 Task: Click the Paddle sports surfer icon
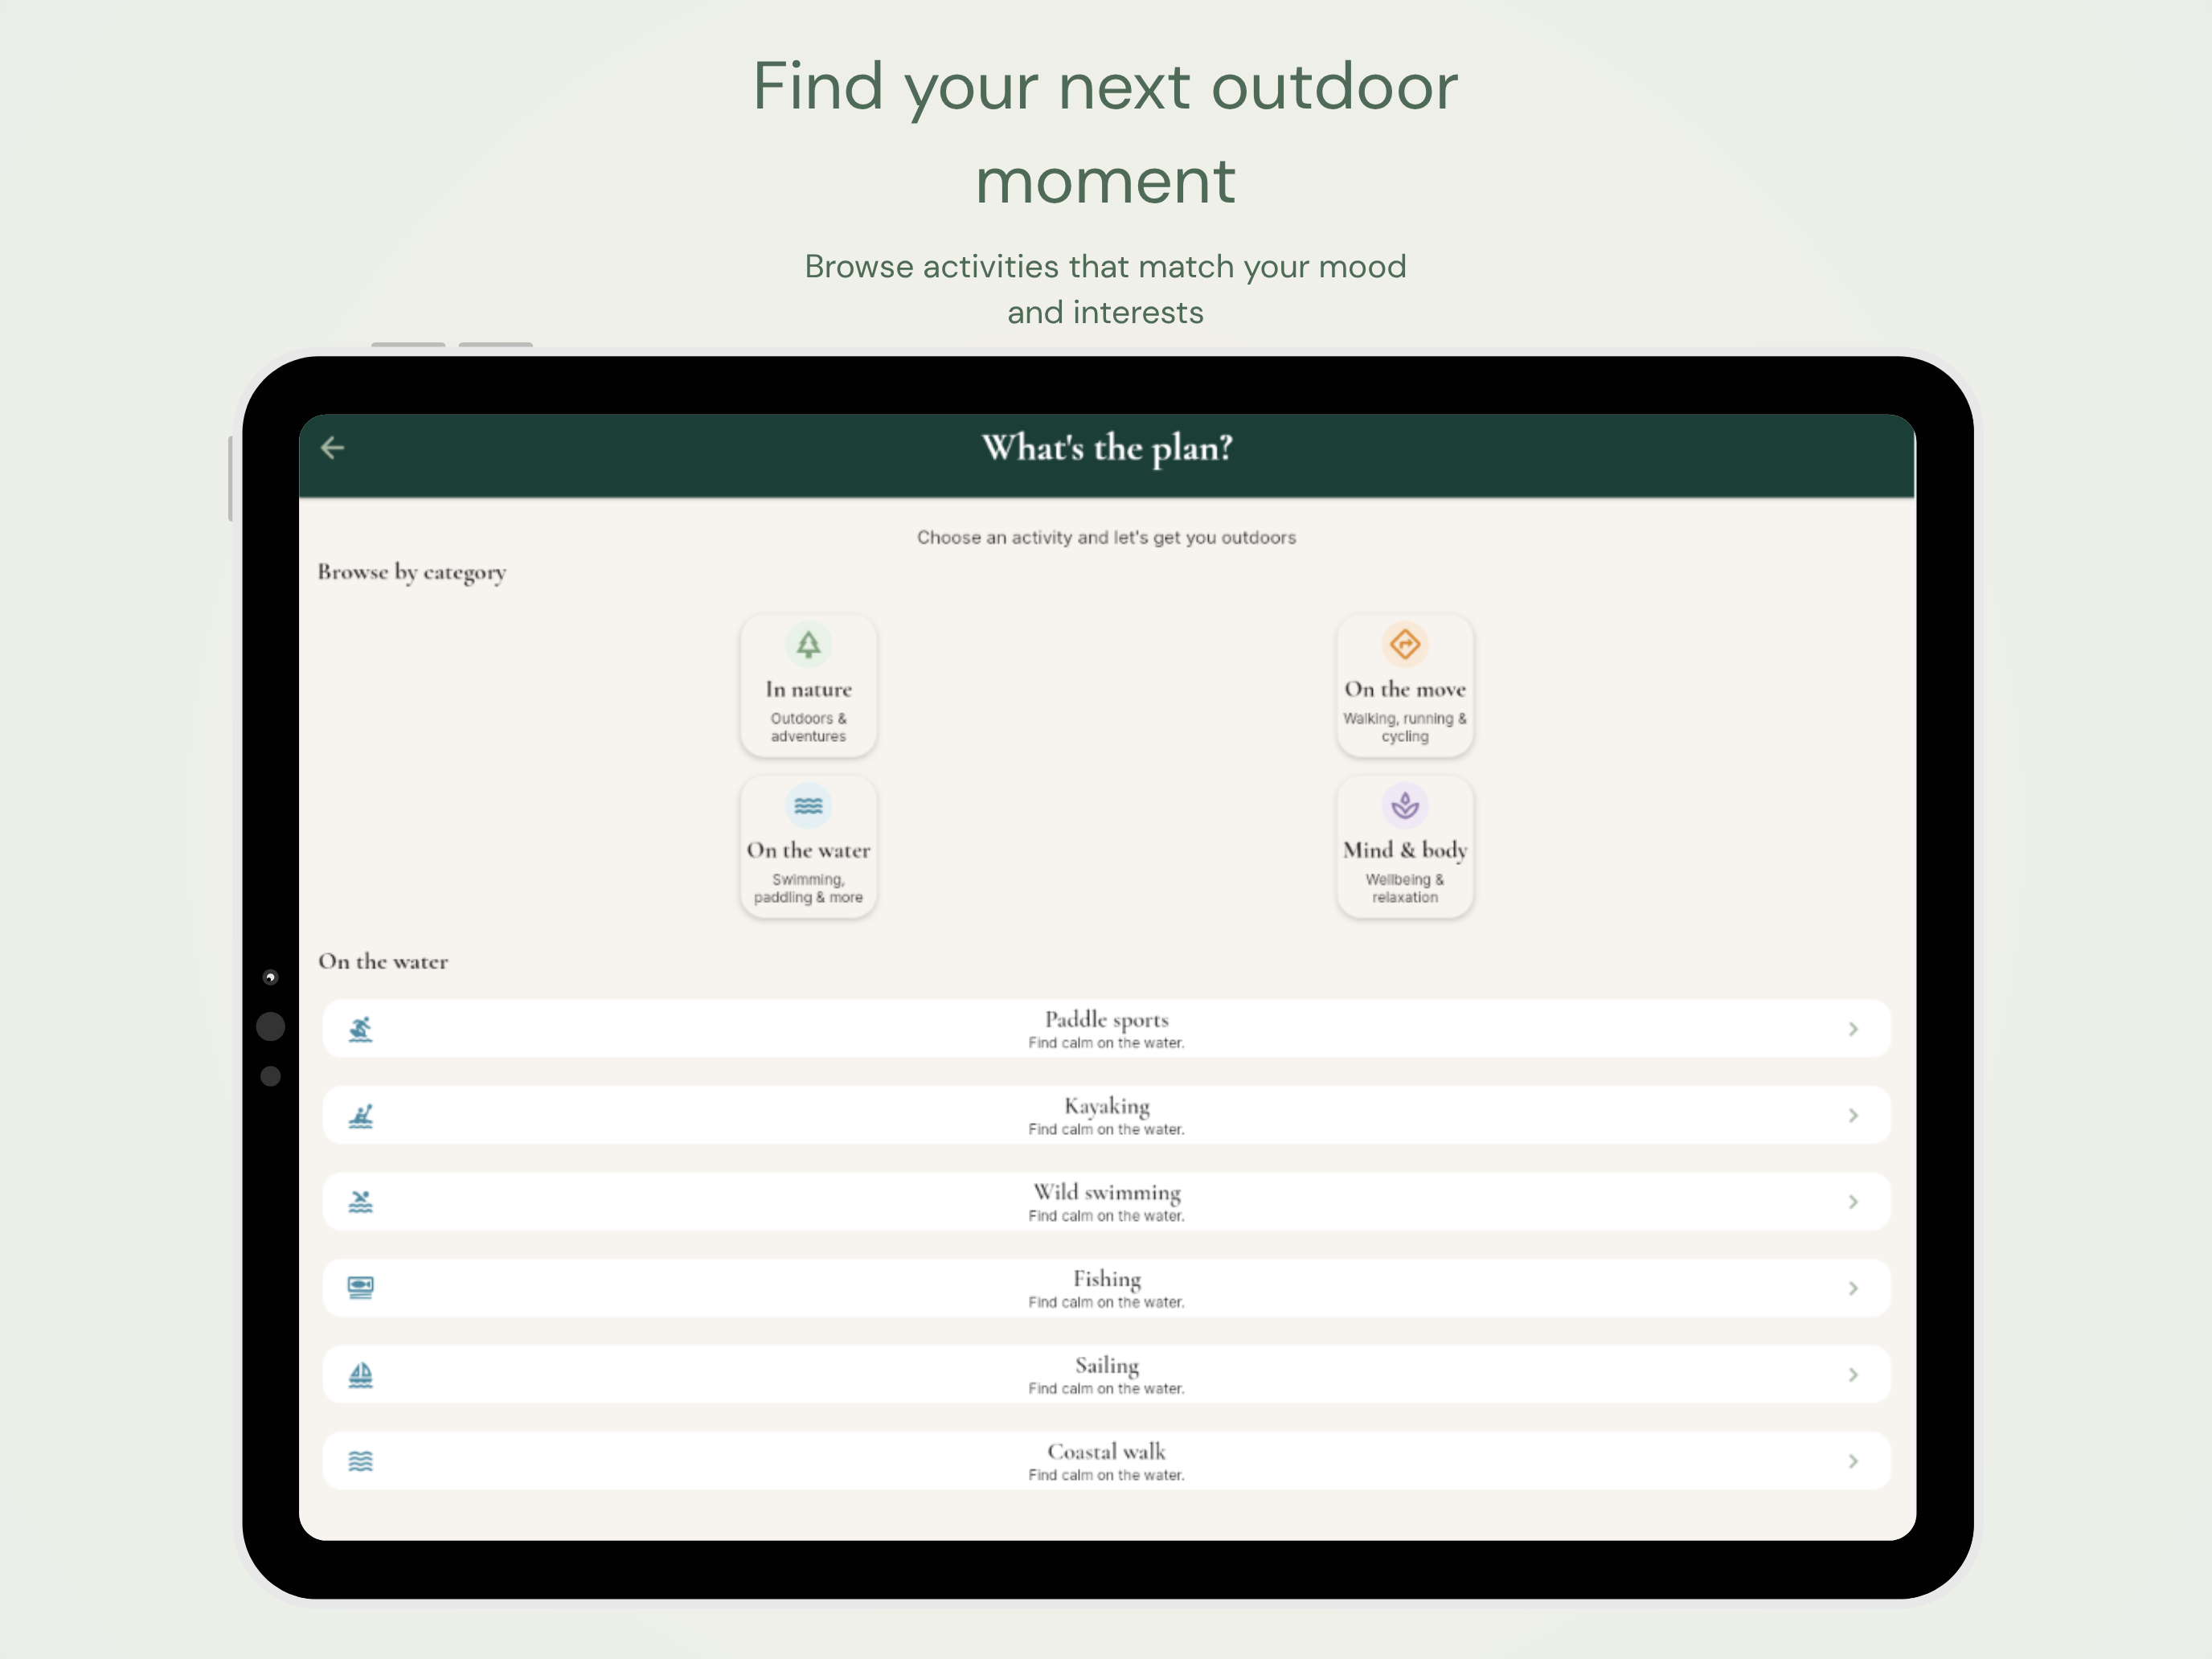[361, 1029]
